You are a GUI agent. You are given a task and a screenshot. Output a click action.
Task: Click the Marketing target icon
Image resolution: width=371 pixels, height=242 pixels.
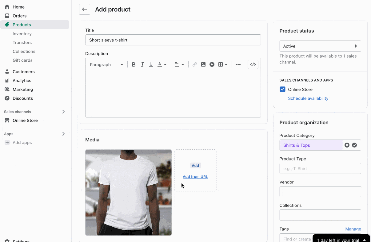click(7, 89)
